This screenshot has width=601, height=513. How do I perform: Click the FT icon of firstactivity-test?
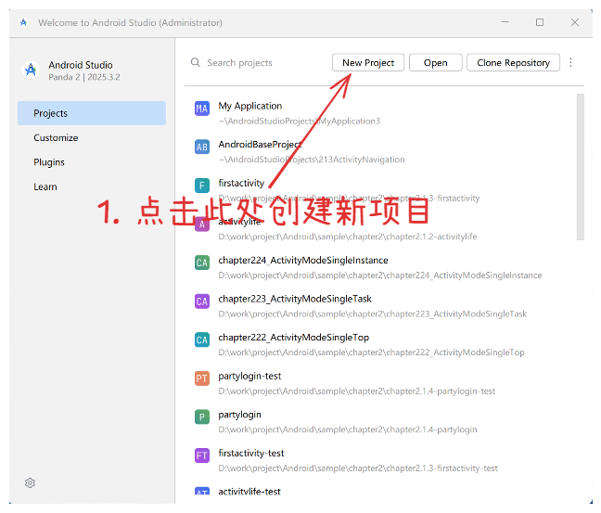point(202,455)
